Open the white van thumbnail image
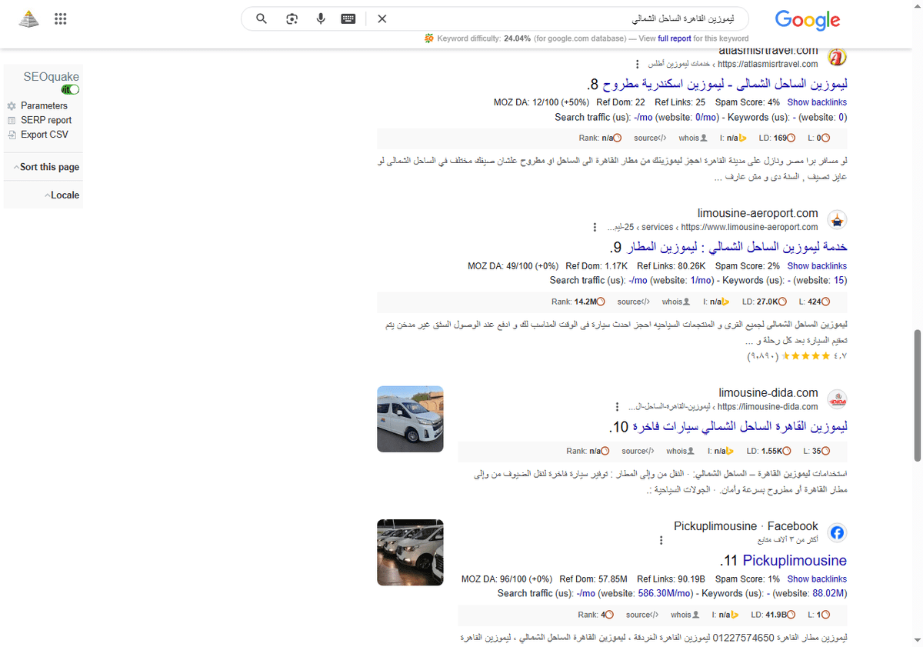This screenshot has height=647, width=923. point(409,419)
